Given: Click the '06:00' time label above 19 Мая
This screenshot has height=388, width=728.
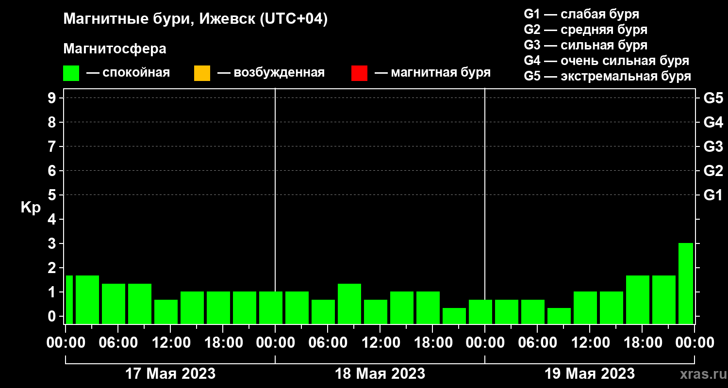Looking at the screenshot, I should pos(537,343).
